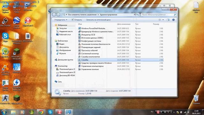Click the Планировщик заданий file icon
This screenshot has width=204, height=115.
pyautogui.click(x=79, y=47)
